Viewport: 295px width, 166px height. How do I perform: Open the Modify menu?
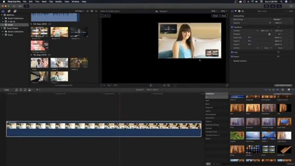coord(59,1)
